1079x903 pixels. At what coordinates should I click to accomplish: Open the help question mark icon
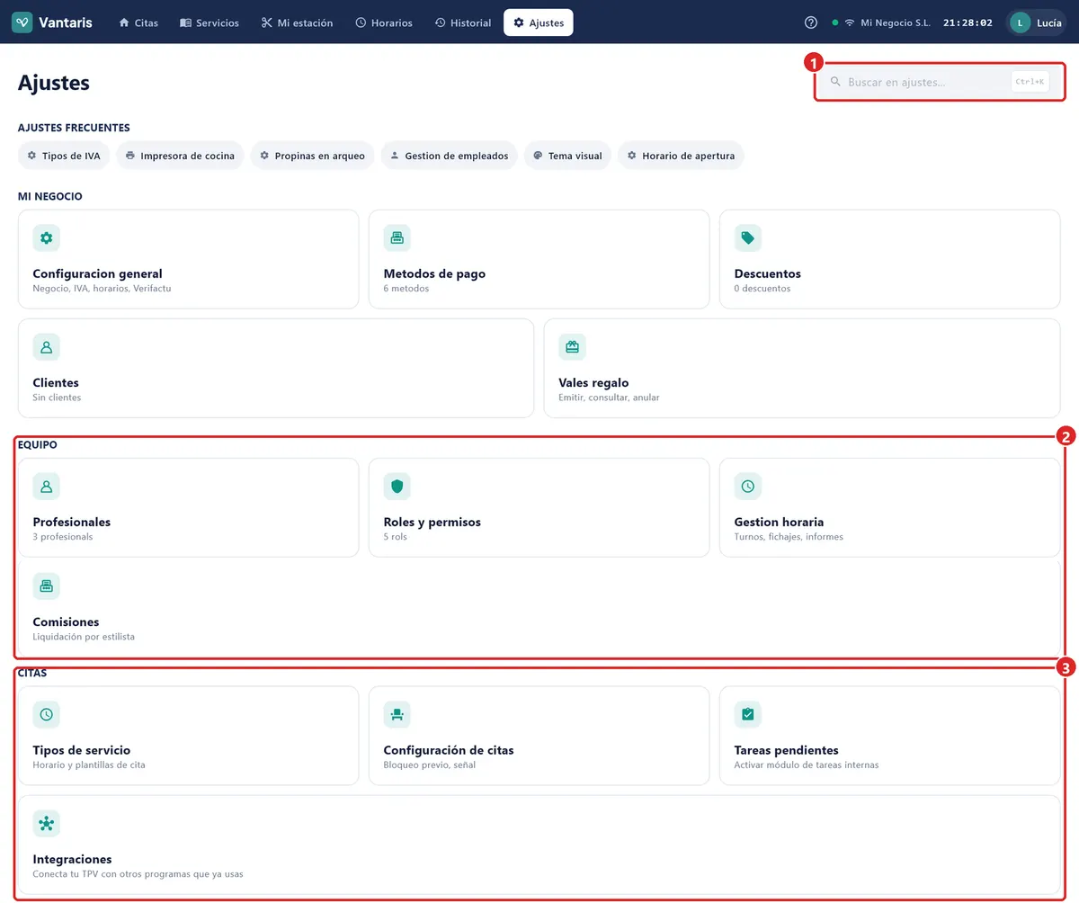click(x=811, y=22)
